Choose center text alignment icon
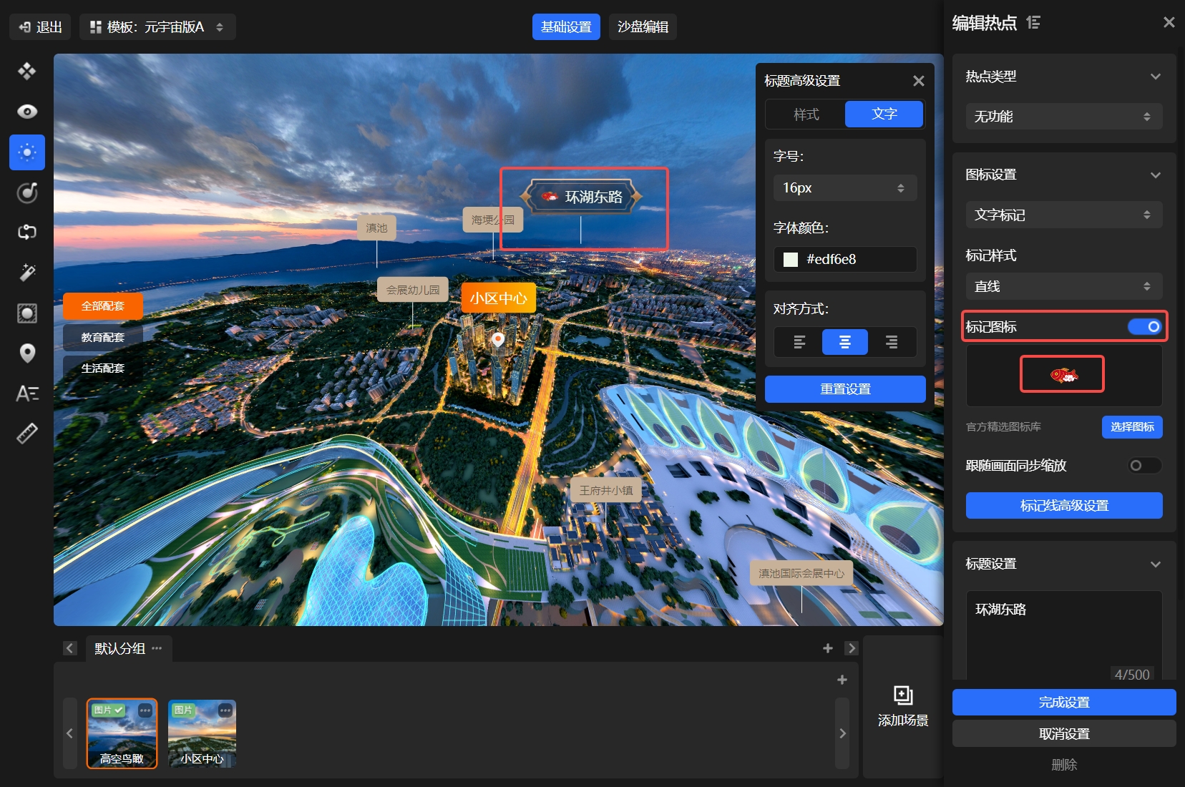1185x787 pixels. pyautogui.click(x=844, y=343)
